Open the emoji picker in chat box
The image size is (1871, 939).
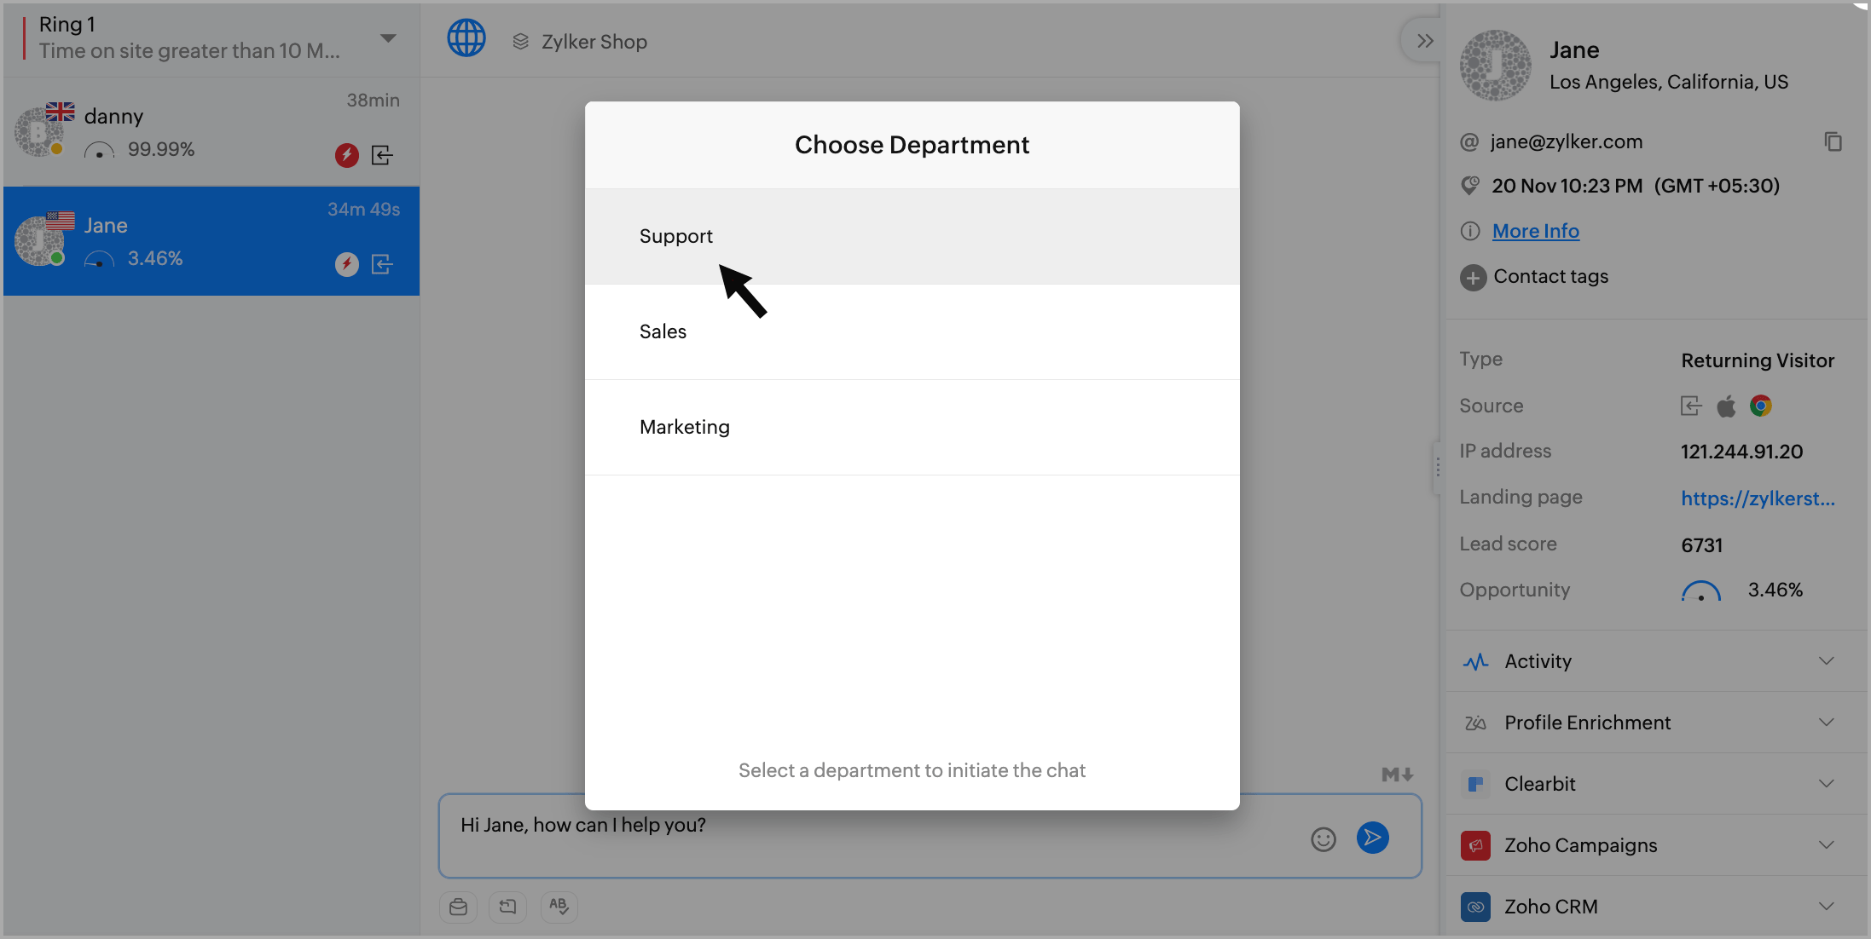pos(1323,839)
